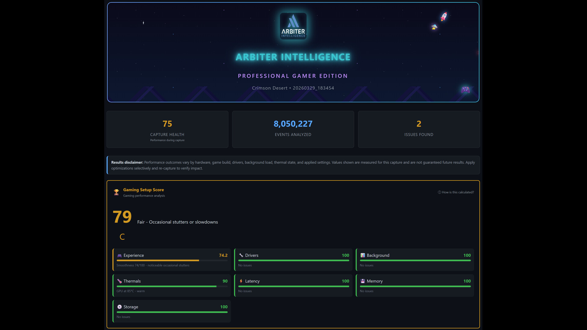Screen dimensions: 587x330
Task: Click the game controller icon in the banner
Action: [465, 90]
